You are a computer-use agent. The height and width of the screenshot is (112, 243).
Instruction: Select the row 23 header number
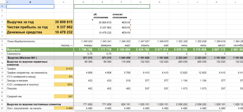click(2, 104)
